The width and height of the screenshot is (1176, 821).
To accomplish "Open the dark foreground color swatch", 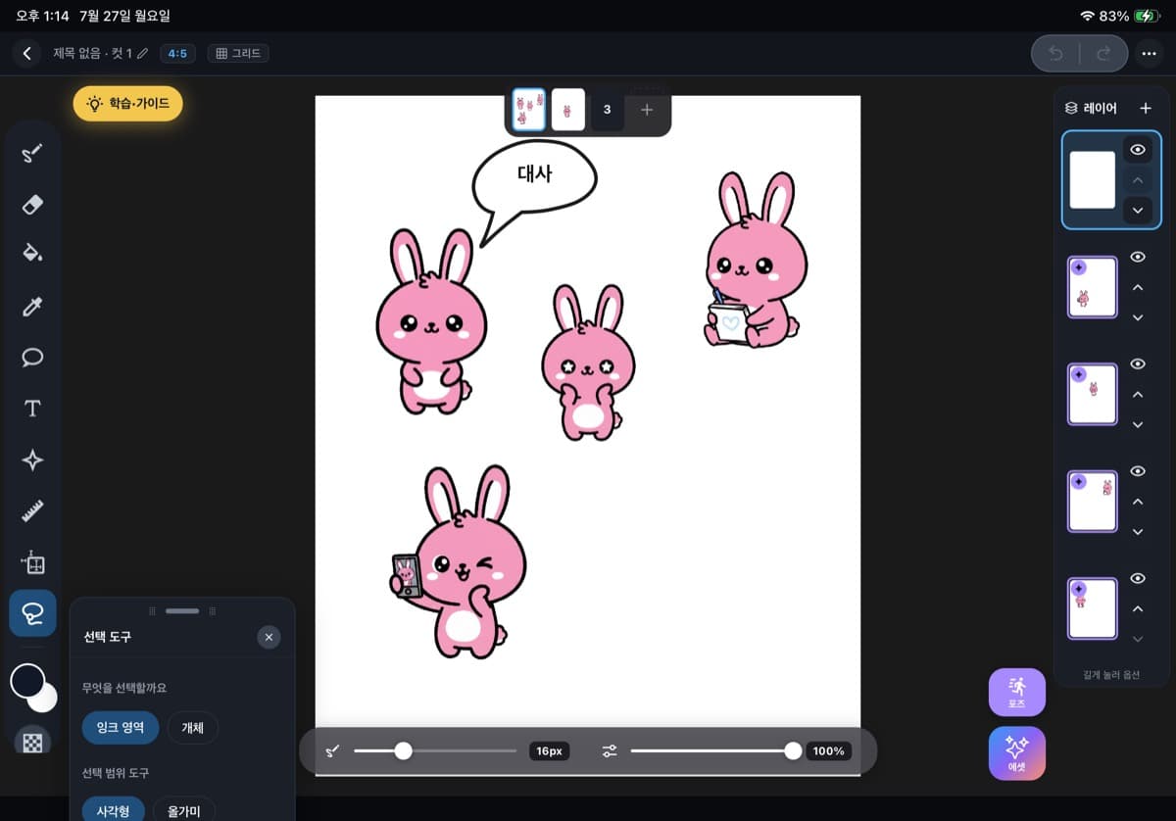I will (27, 681).
